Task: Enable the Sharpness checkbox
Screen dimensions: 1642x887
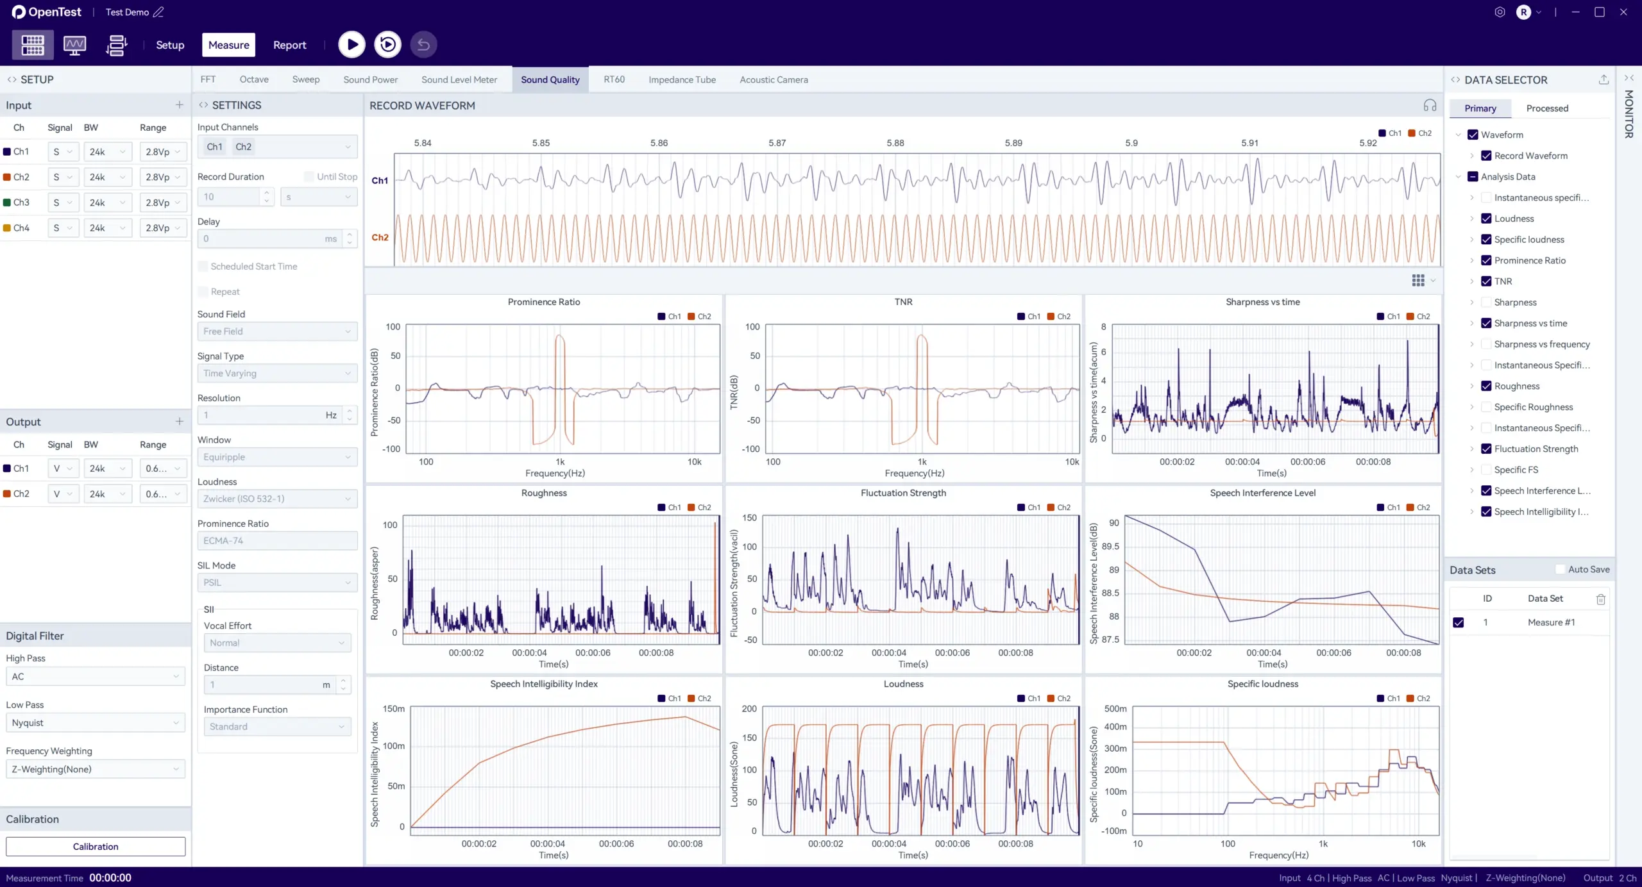Action: pyautogui.click(x=1485, y=303)
